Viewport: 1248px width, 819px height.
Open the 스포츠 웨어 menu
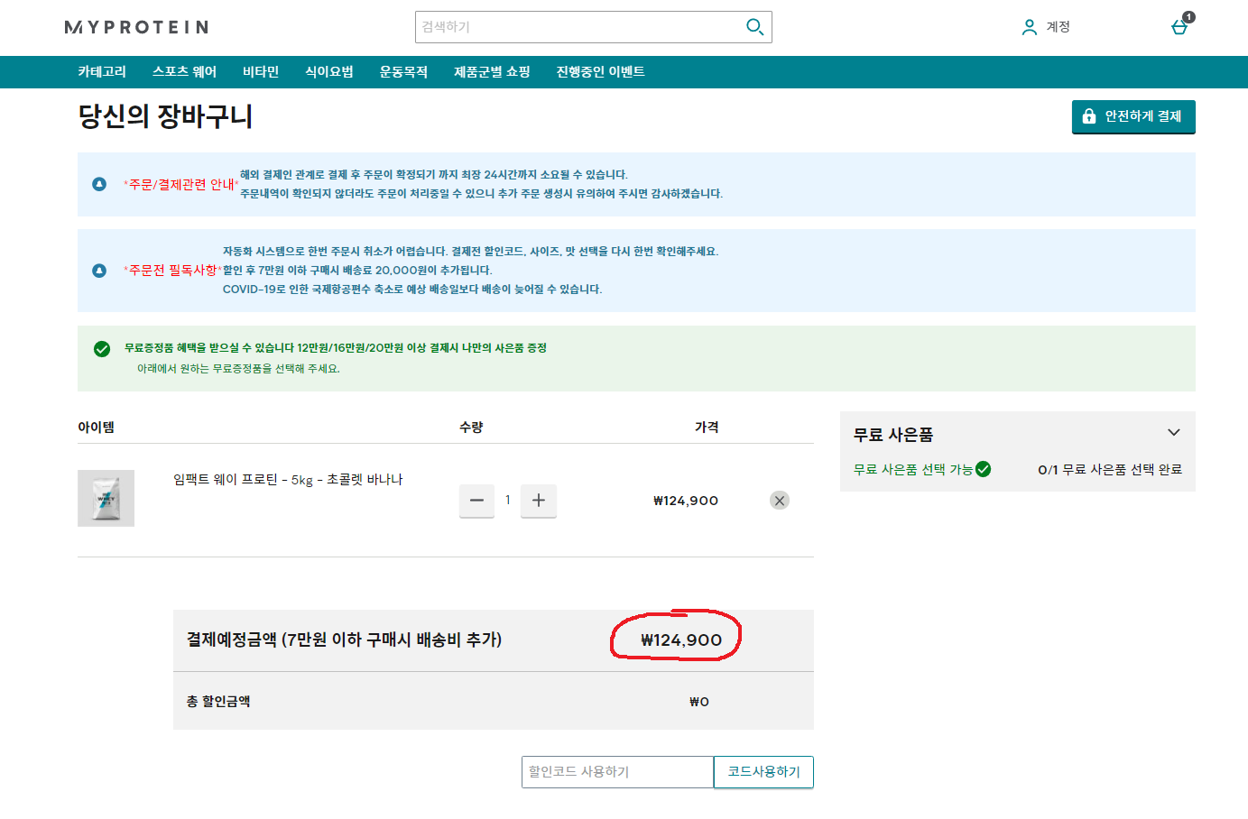(185, 71)
